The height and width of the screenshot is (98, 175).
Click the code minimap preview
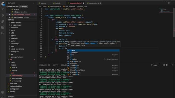166,10
